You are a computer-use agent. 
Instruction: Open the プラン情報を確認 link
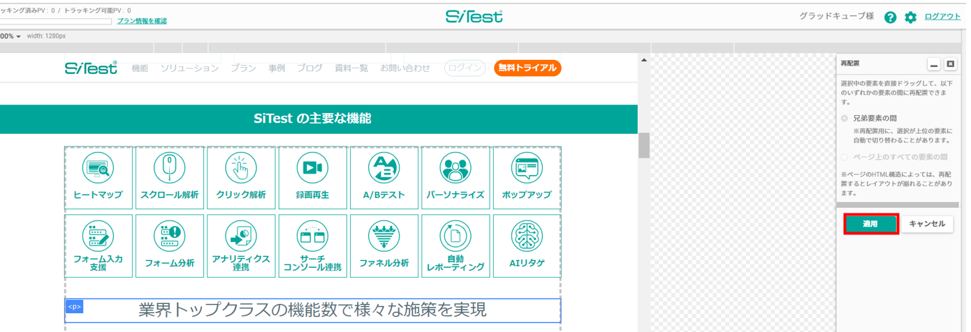coord(142,22)
